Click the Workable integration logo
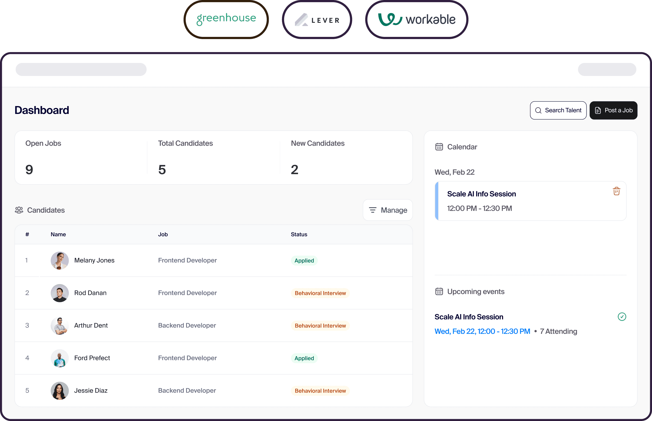This screenshot has height=421, width=652. pos(416,20)
